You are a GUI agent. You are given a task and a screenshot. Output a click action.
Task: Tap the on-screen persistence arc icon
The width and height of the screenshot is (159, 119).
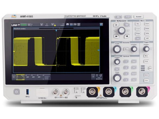[67, 24]
